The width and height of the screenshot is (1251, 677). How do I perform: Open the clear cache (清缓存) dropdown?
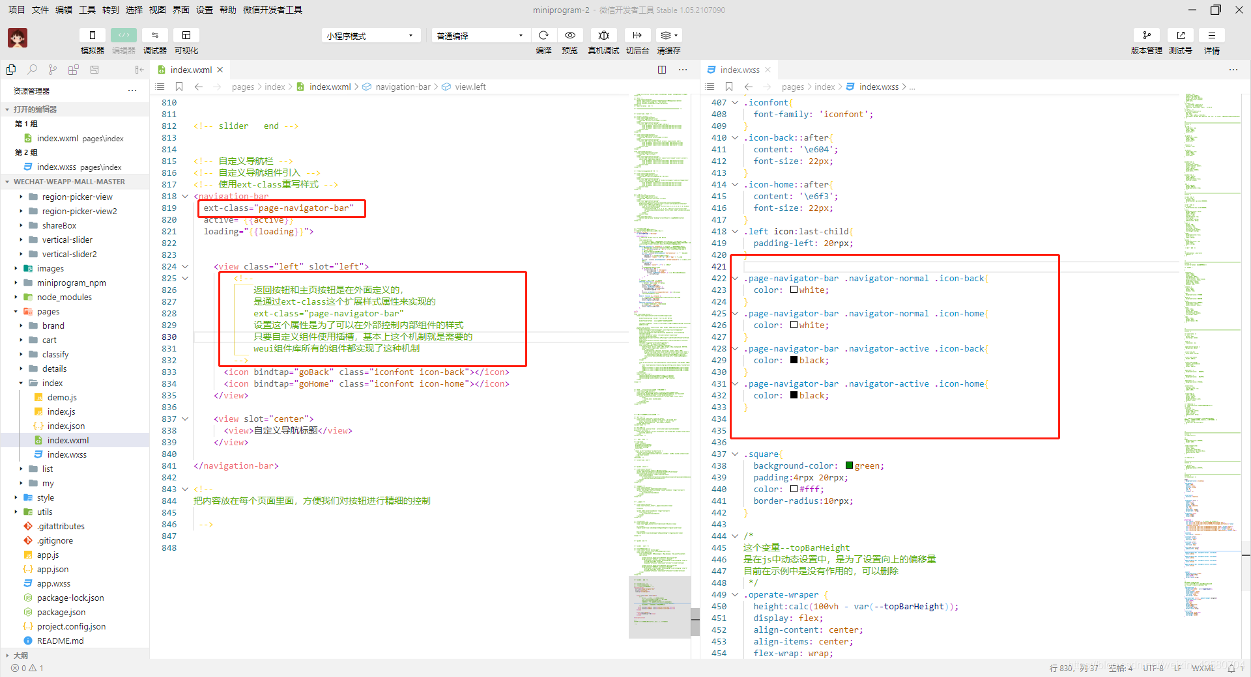click(669, 35)
